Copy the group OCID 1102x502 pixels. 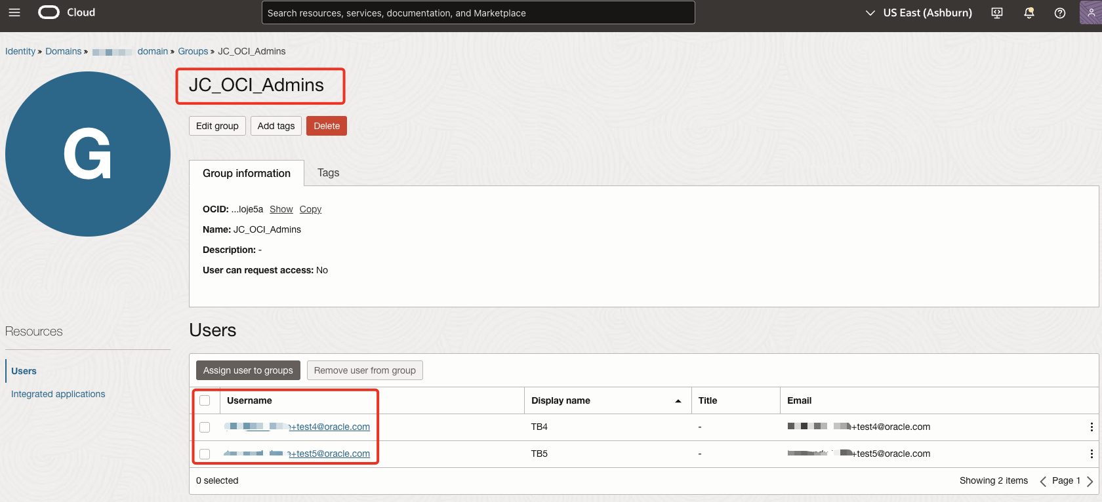[310, 209]
